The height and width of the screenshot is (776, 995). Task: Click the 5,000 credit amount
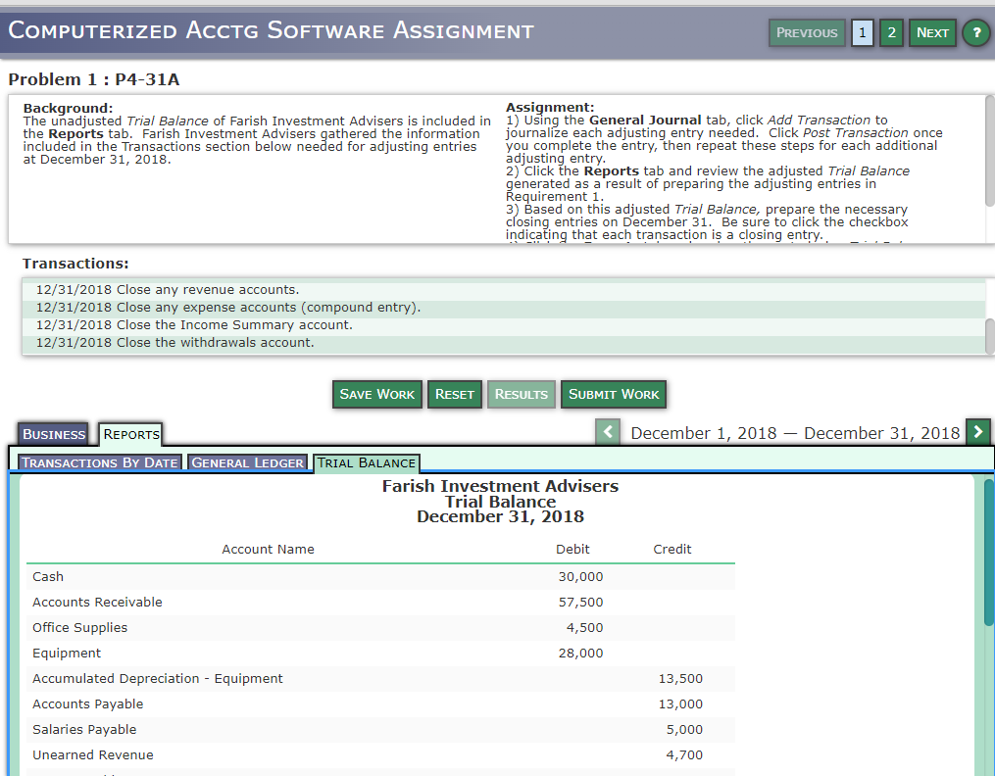click(x=684, y=730)
